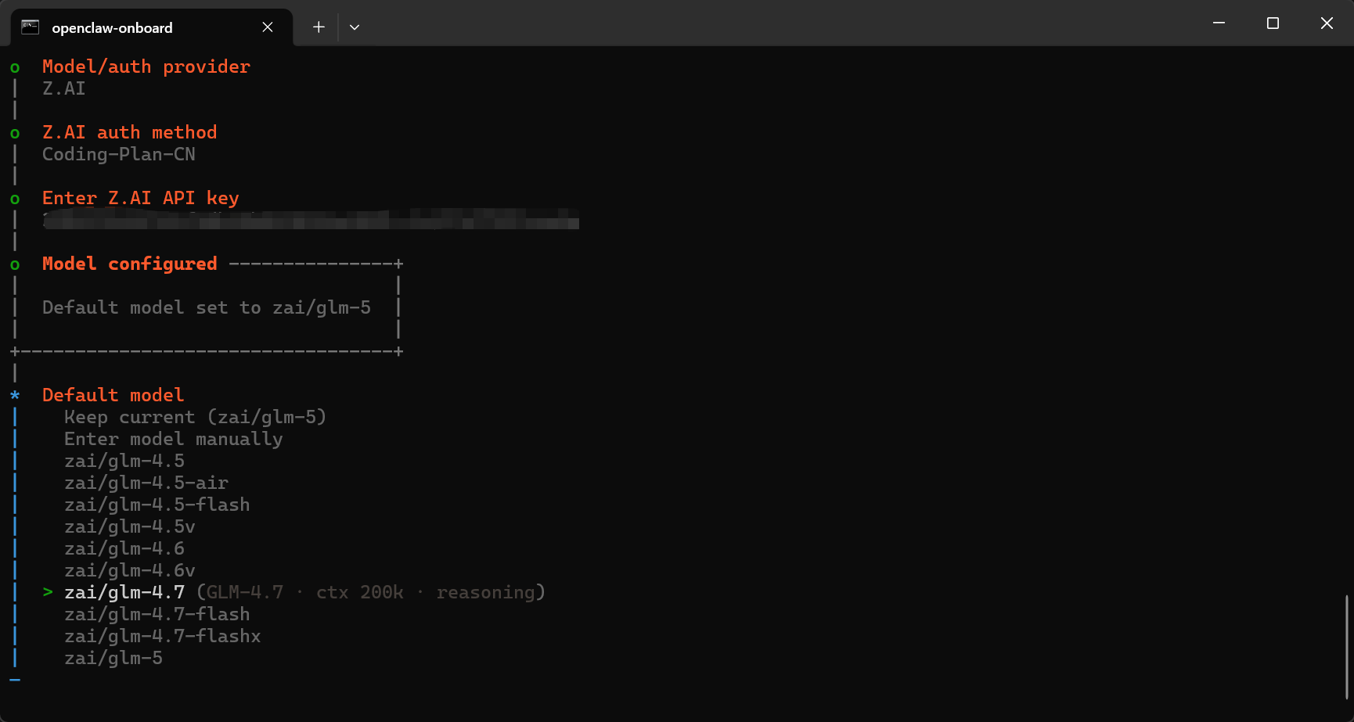The image size is (1354, 722).
Task: Select the zai/glm-4.6v model
Action: 130,570
